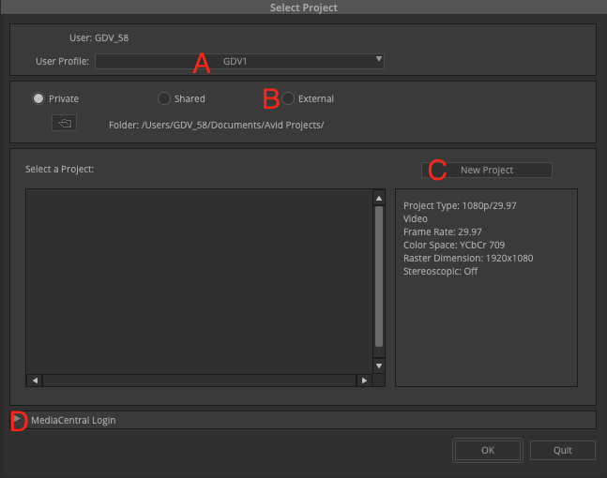This screenshot has width=607, height=478.
Task: Click the Quit button
Action: pyautogui.click(x=563, y=450)
